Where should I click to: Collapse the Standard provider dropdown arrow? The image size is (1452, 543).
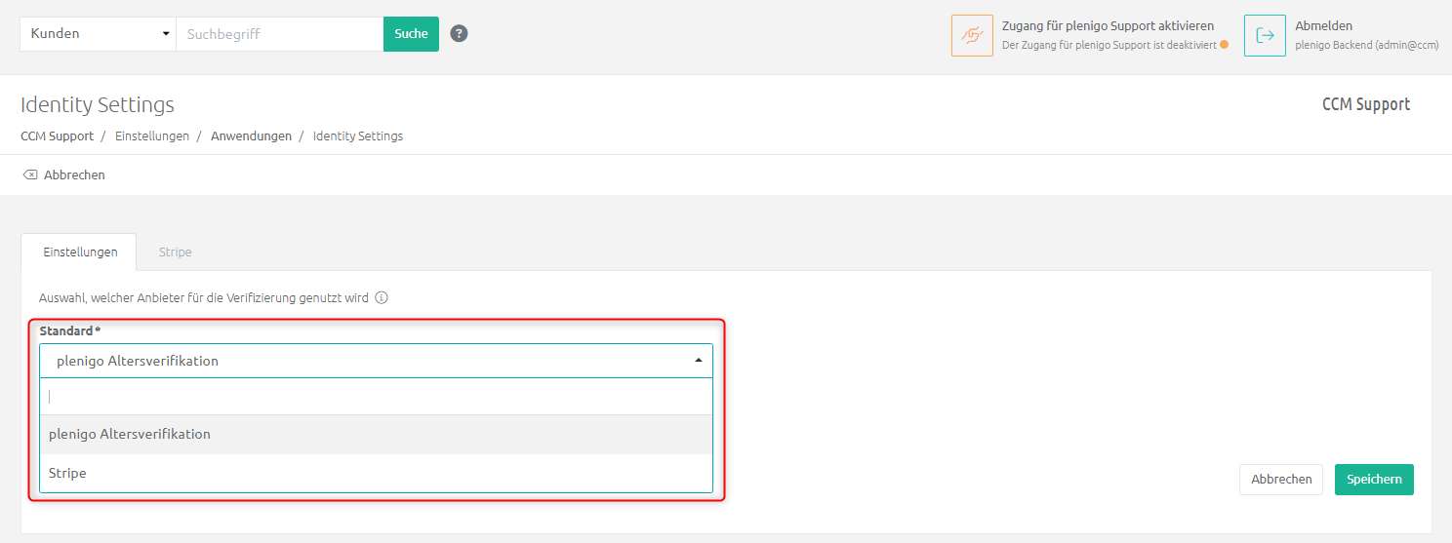(x=699, y=361)
